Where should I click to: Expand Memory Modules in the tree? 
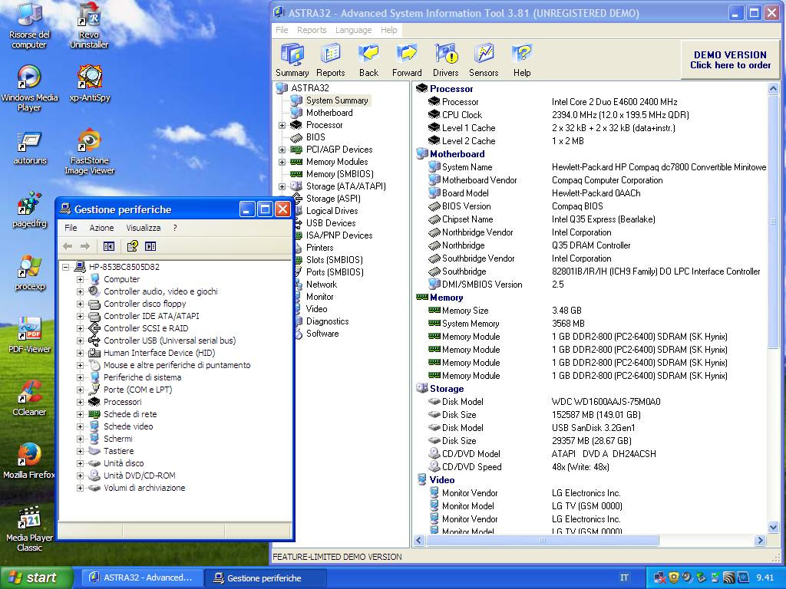click(282, 162)
